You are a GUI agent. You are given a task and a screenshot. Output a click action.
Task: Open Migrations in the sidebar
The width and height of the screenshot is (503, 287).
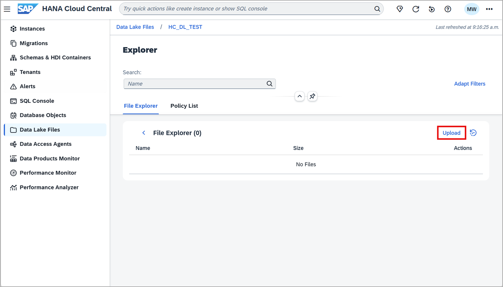55,43
